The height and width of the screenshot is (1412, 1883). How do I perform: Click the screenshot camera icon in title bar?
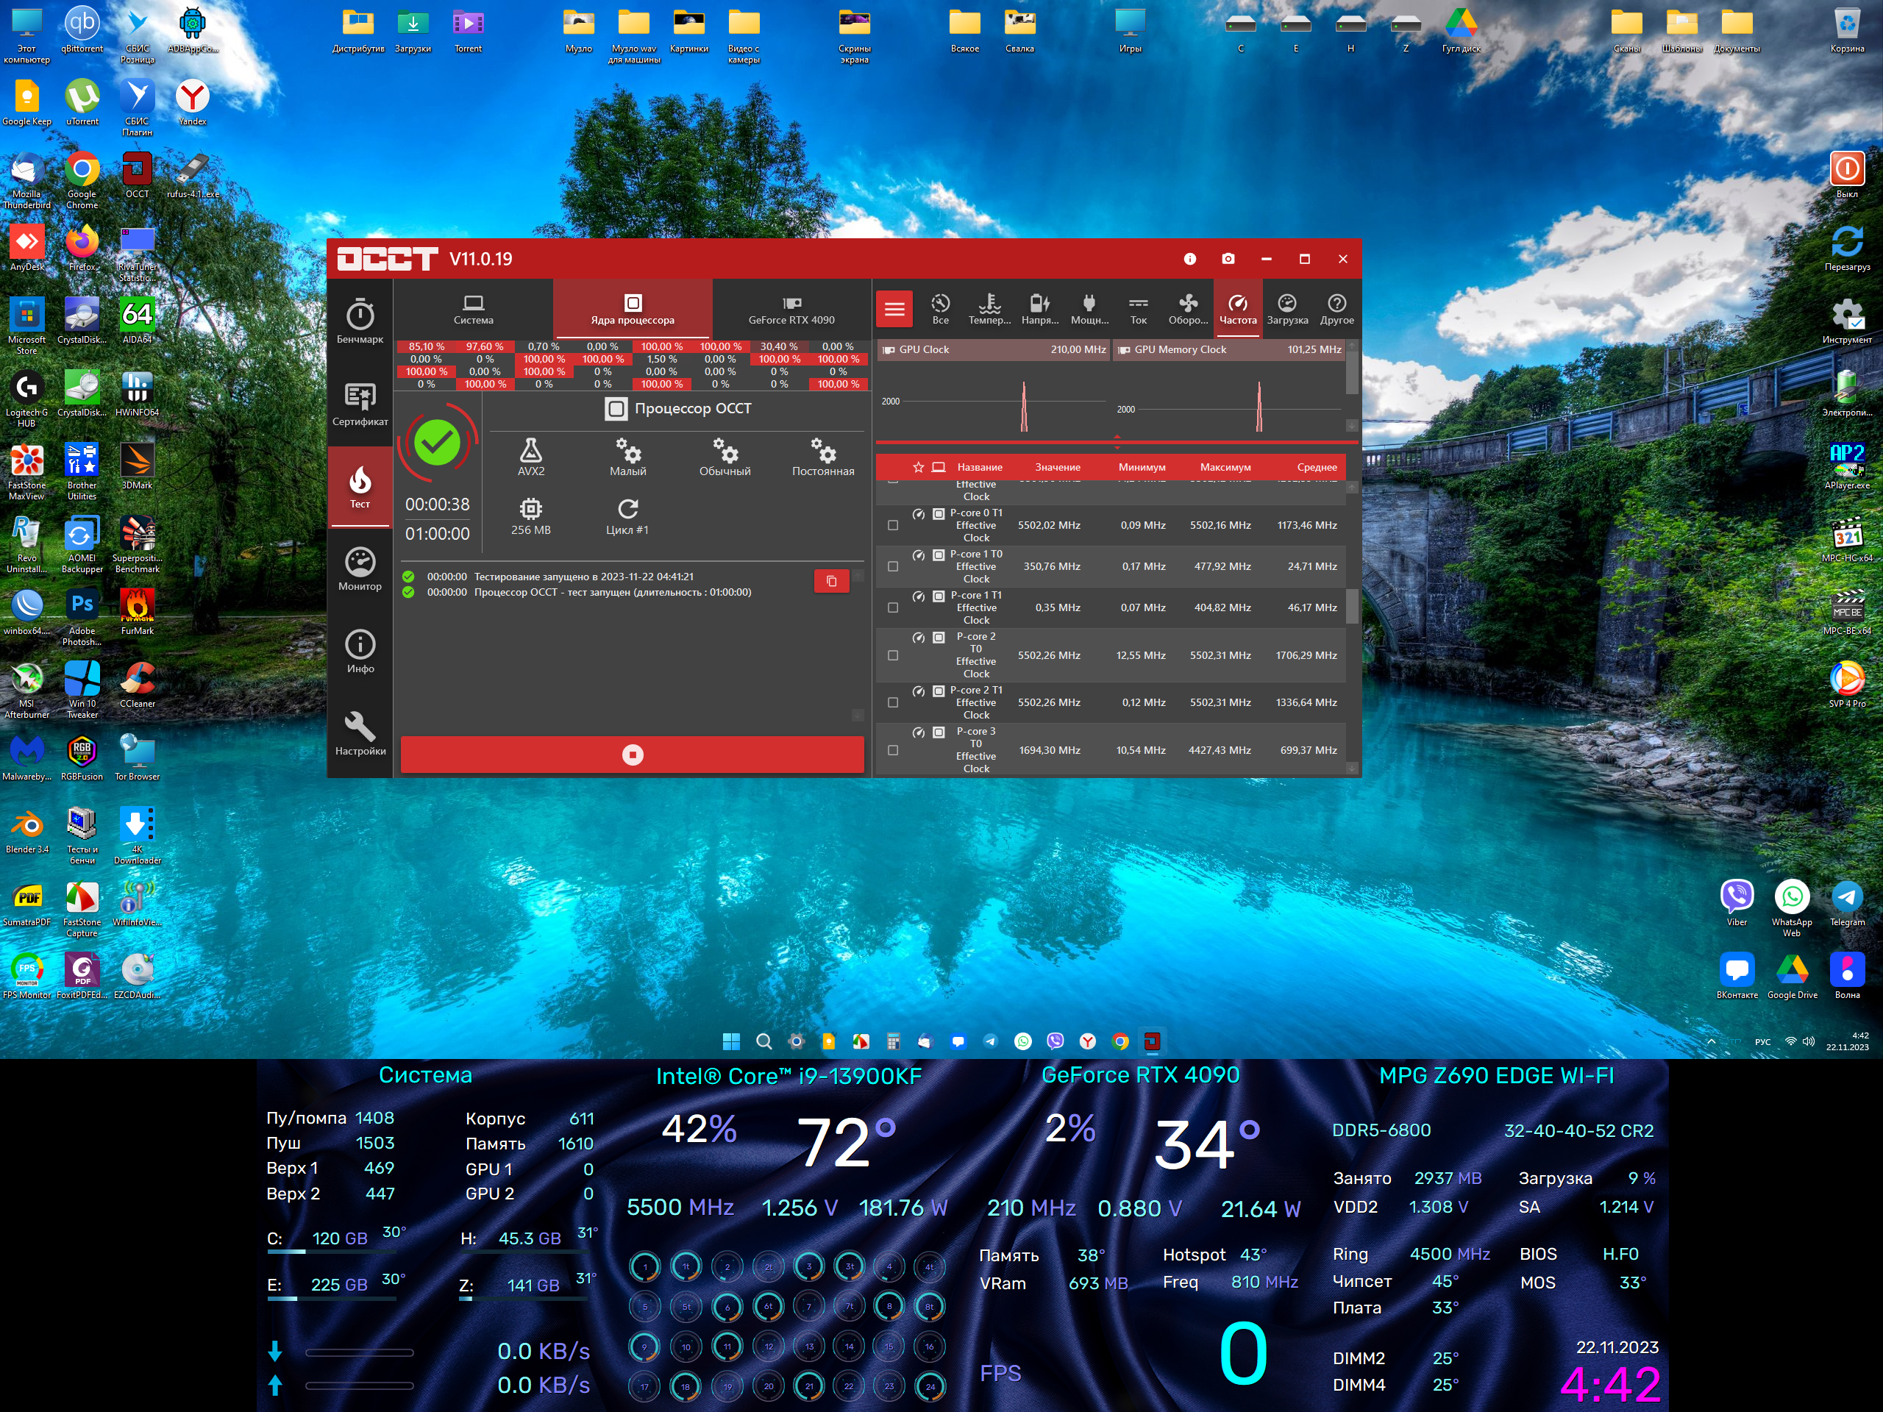[1228, 259]
